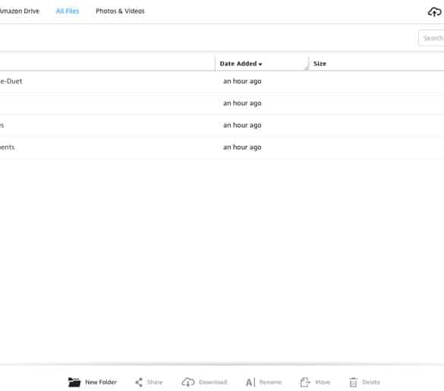Click the Delete label in bottom toolbar

371,382
